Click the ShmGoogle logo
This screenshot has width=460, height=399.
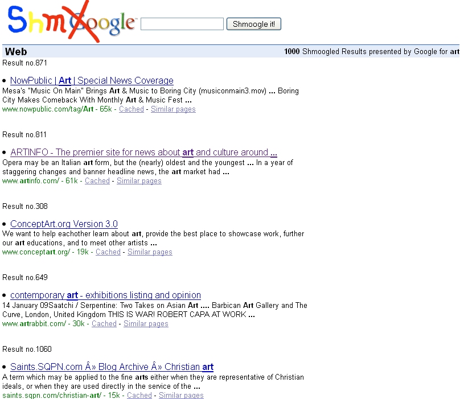71,22
